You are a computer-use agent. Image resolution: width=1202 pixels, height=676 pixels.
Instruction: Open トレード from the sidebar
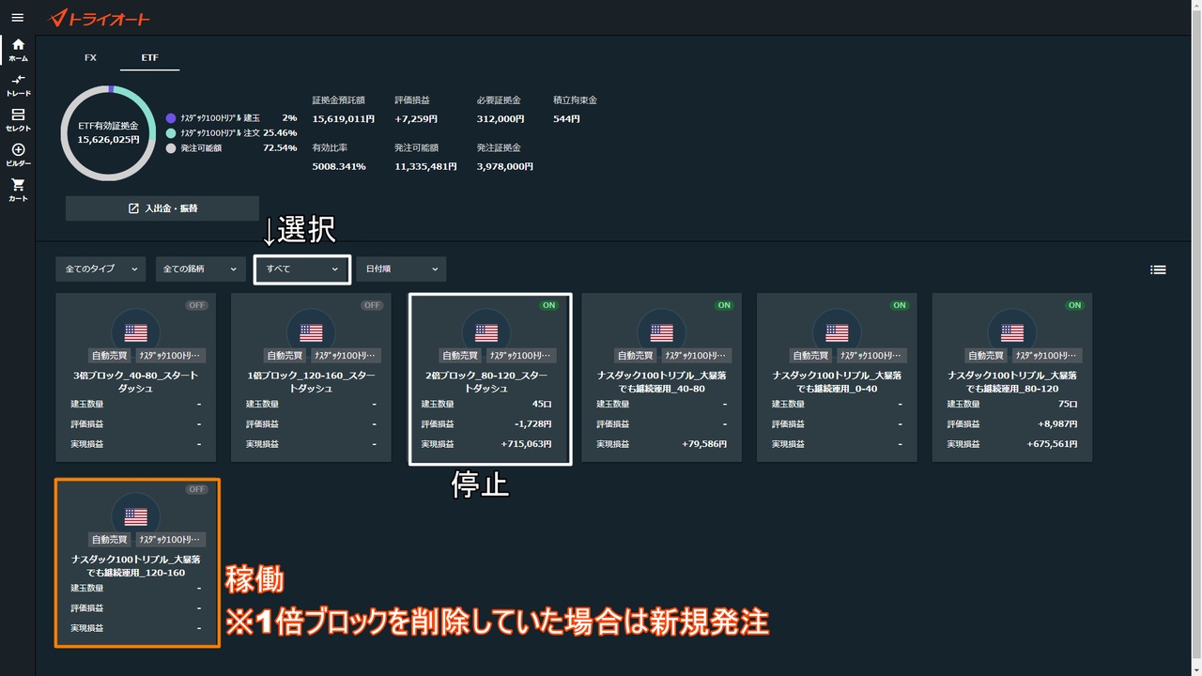(18, 84)
